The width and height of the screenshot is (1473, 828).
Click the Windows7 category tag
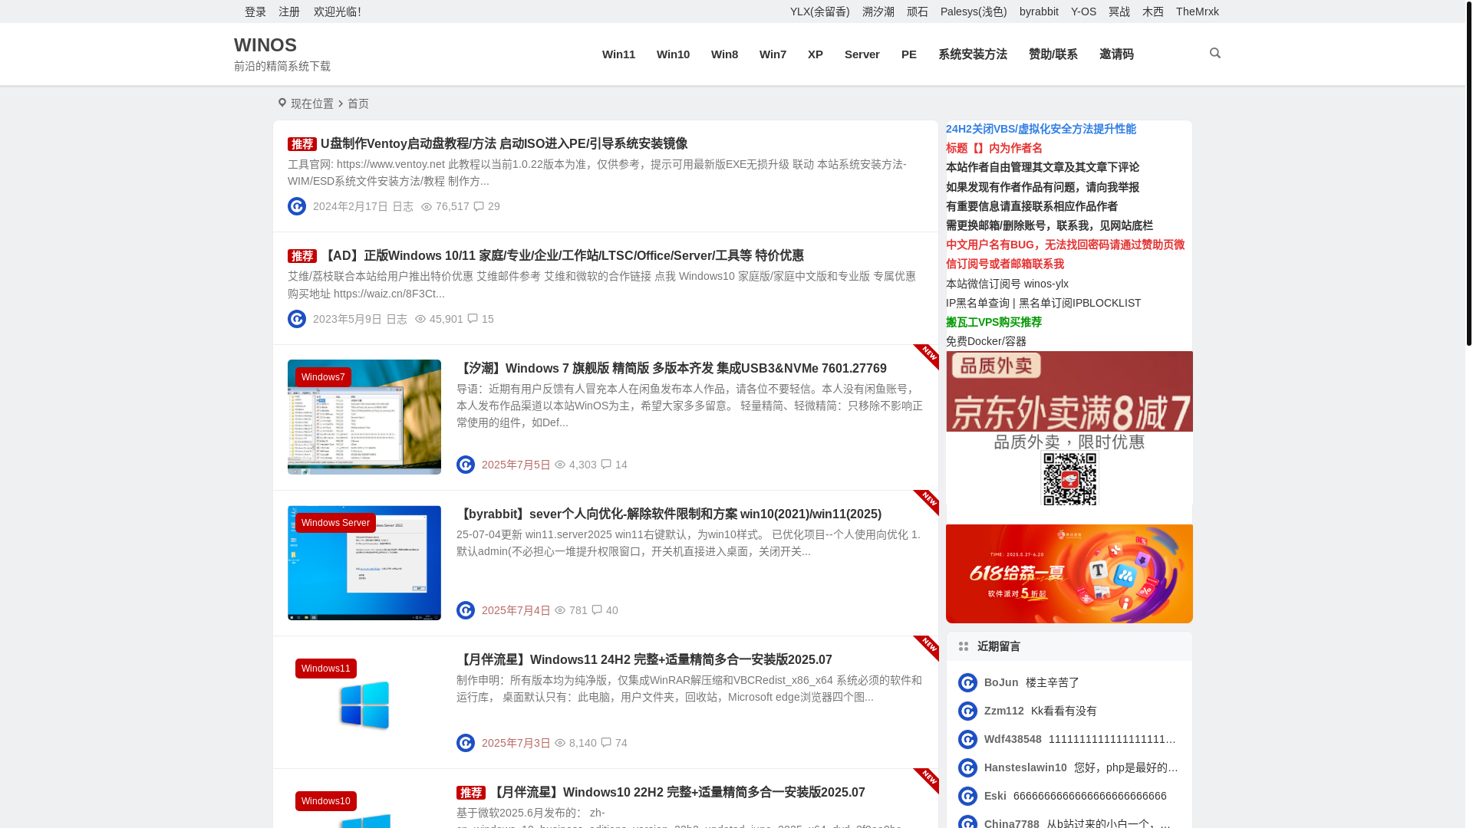(x=323, y=377)
